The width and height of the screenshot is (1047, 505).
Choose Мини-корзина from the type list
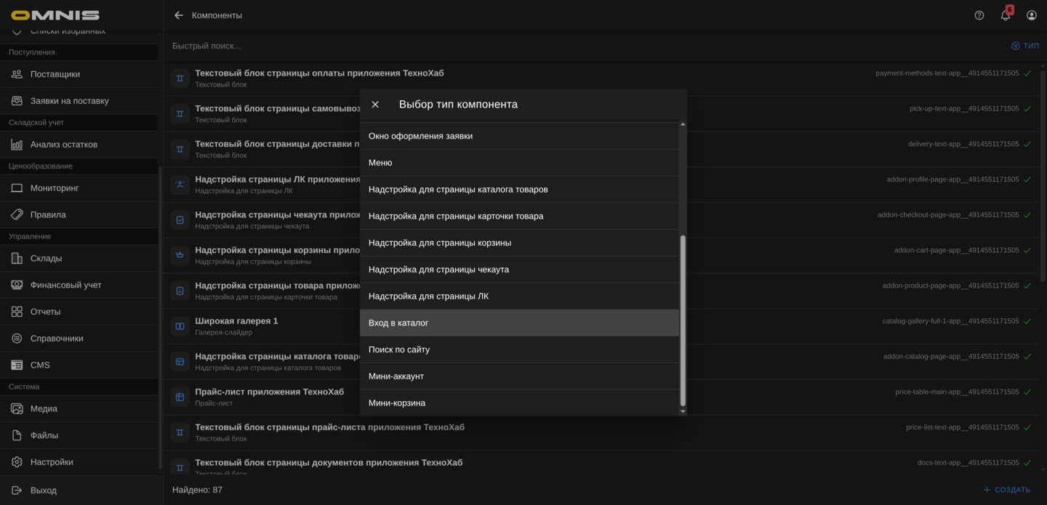pos(519,403)
